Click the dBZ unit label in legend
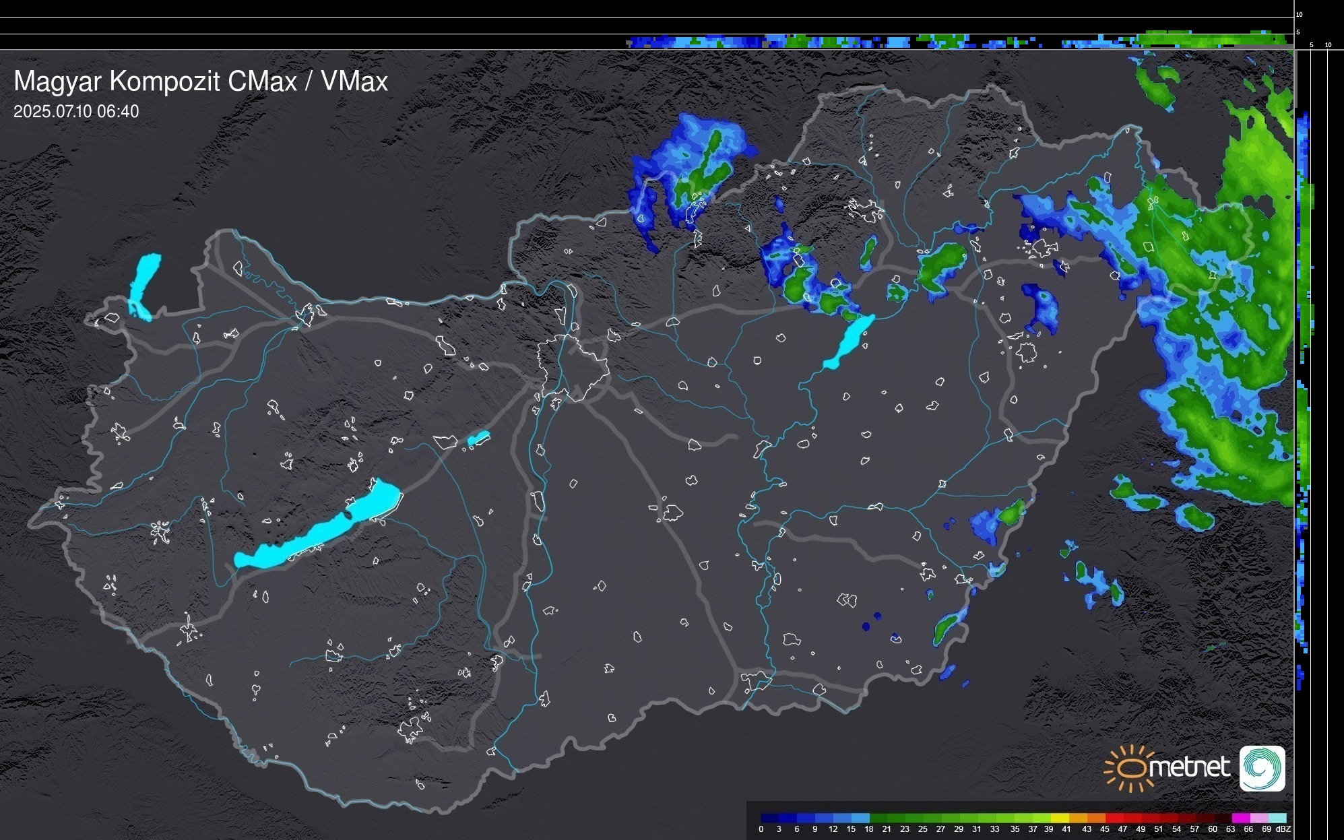 point(1283,829)
